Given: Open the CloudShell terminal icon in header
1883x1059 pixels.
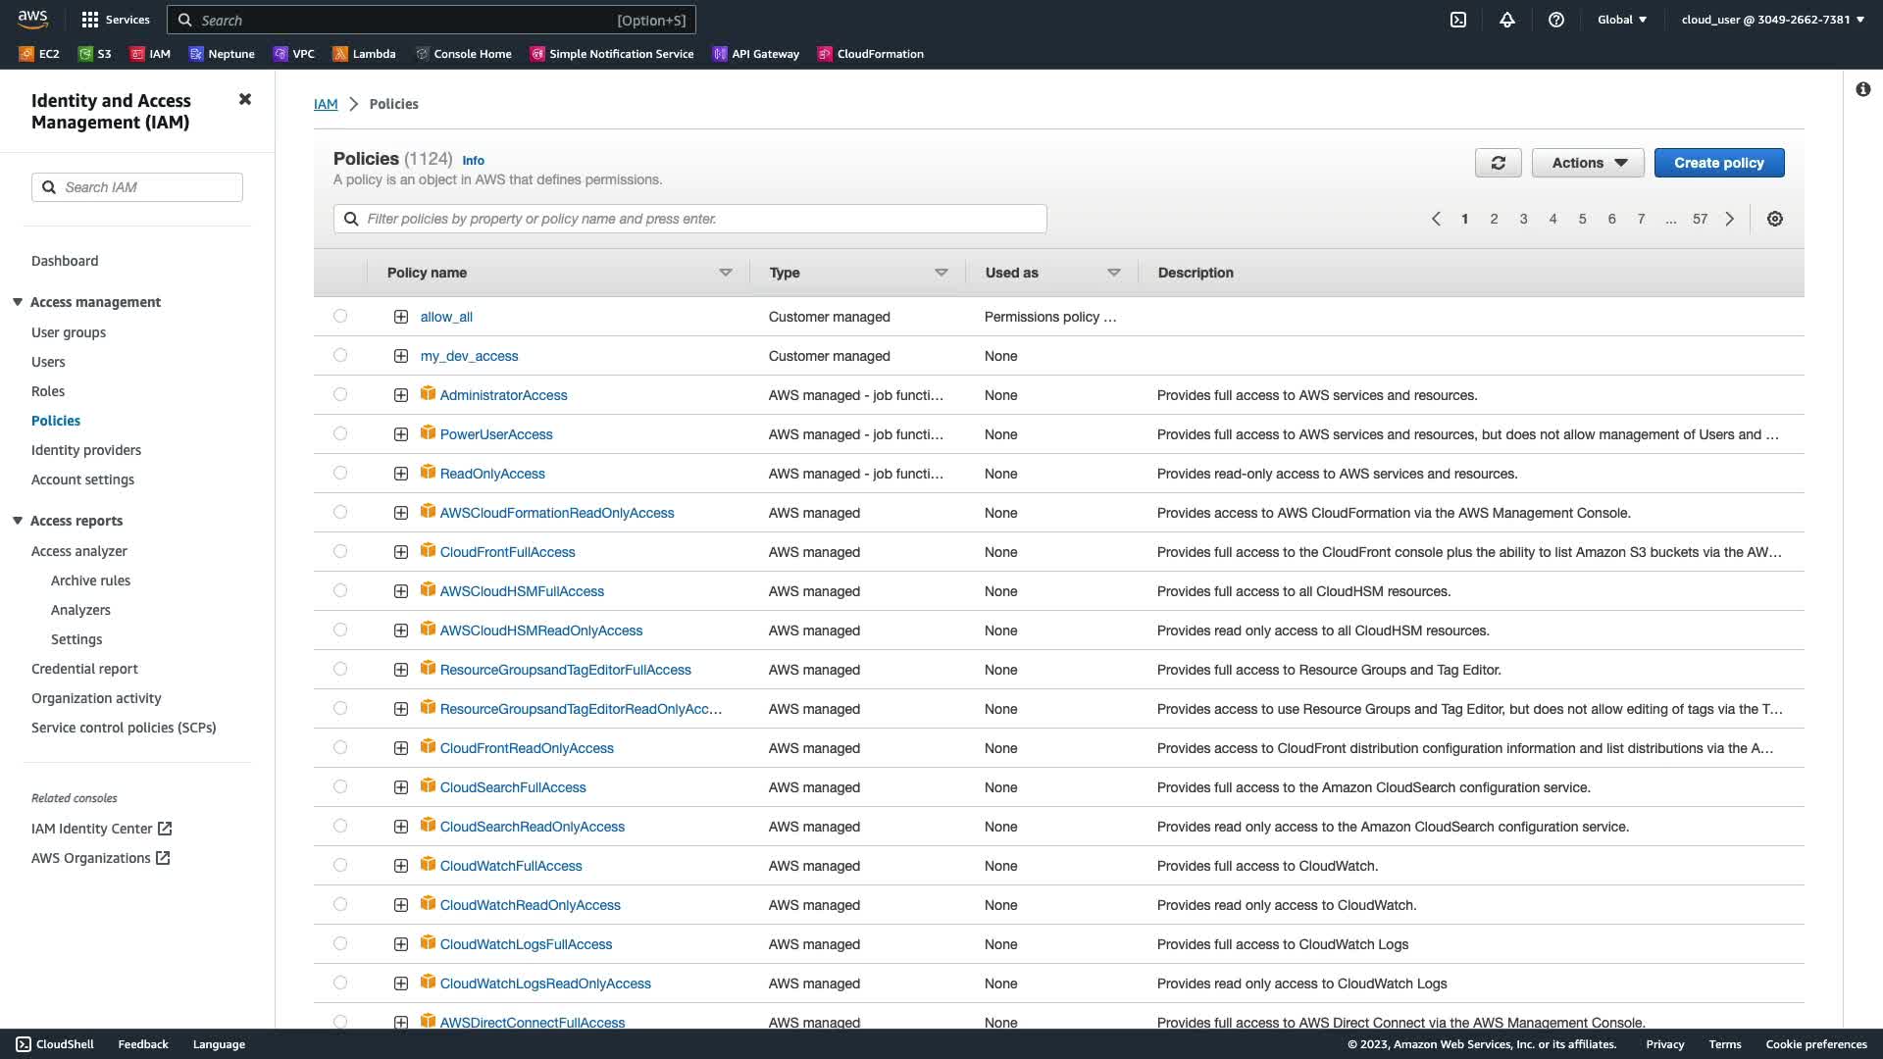Looking at the screenshot, I should click(x=1458, y=20).
